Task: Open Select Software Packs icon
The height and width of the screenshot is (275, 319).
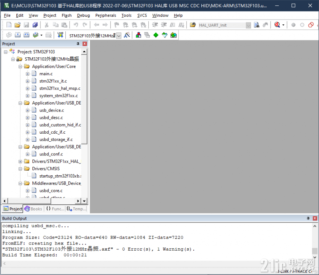Action: pyautogui.click(x=165, y=35)
